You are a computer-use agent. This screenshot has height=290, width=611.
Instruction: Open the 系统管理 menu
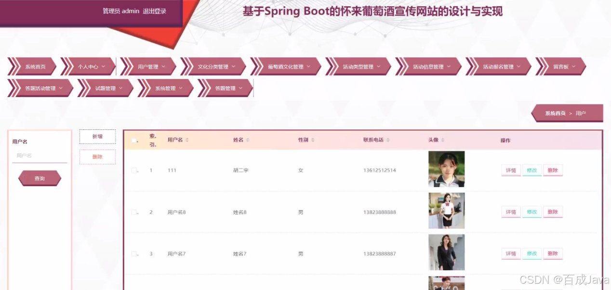coord(165,88)
